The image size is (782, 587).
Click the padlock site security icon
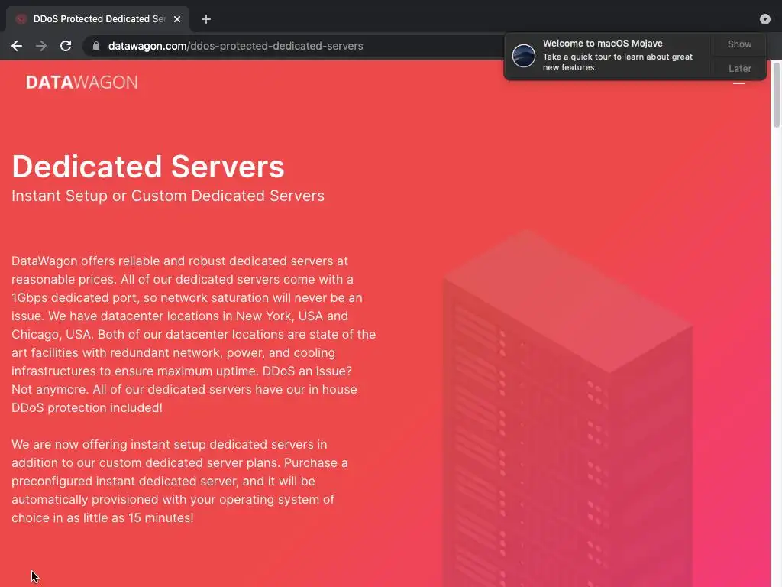click(x=96, y=46)
